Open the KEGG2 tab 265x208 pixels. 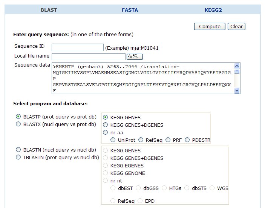[x=213, y=10]
